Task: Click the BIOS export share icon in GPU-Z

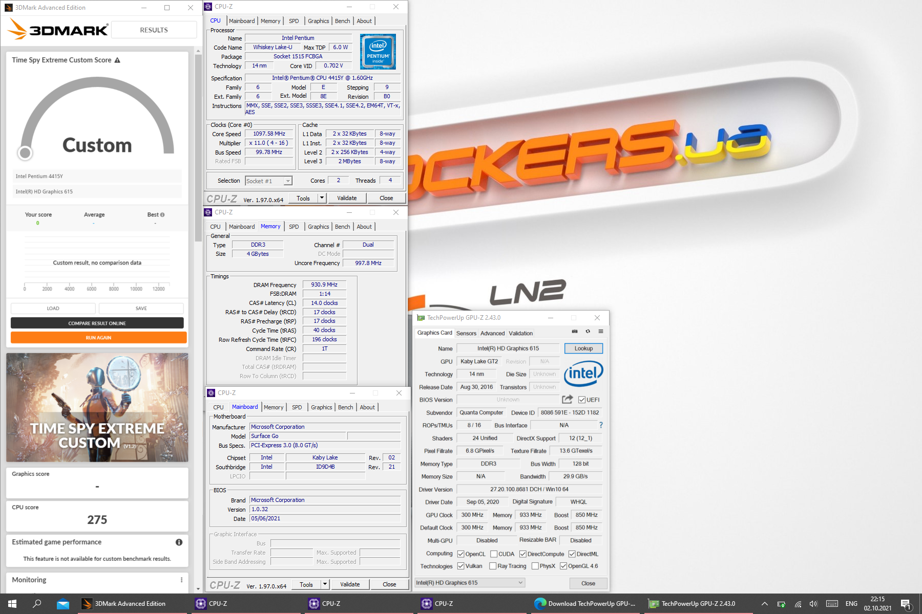Action: click(568, 400)
